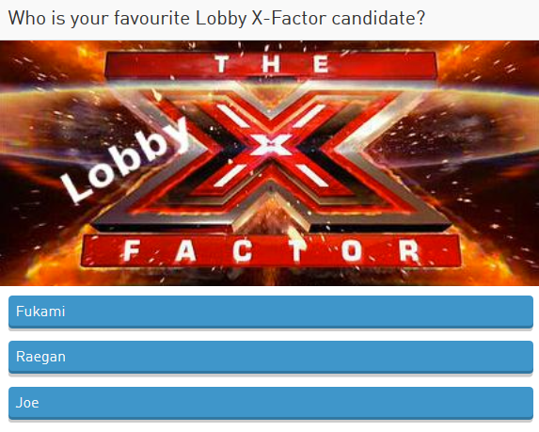Click the letter T in THE banner
Screen dimensions: 539x432
[221, 64]
